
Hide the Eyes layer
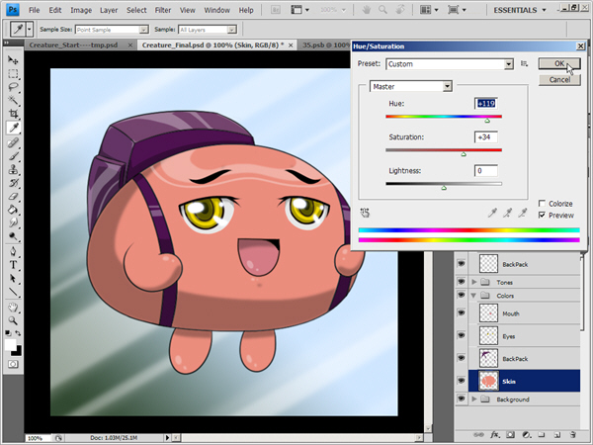coord(461,335)
